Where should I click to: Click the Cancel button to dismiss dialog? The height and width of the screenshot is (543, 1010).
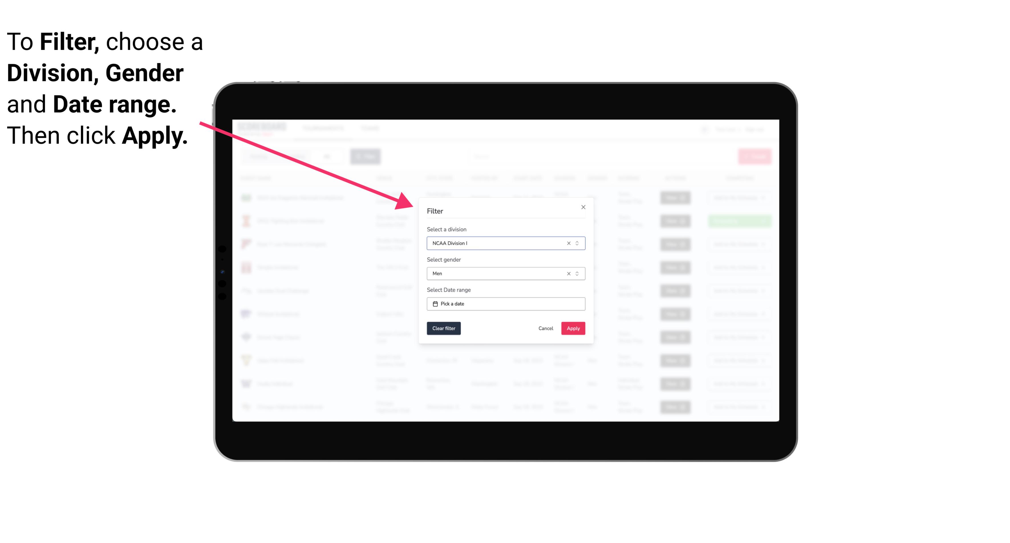(x=545, y=328)
